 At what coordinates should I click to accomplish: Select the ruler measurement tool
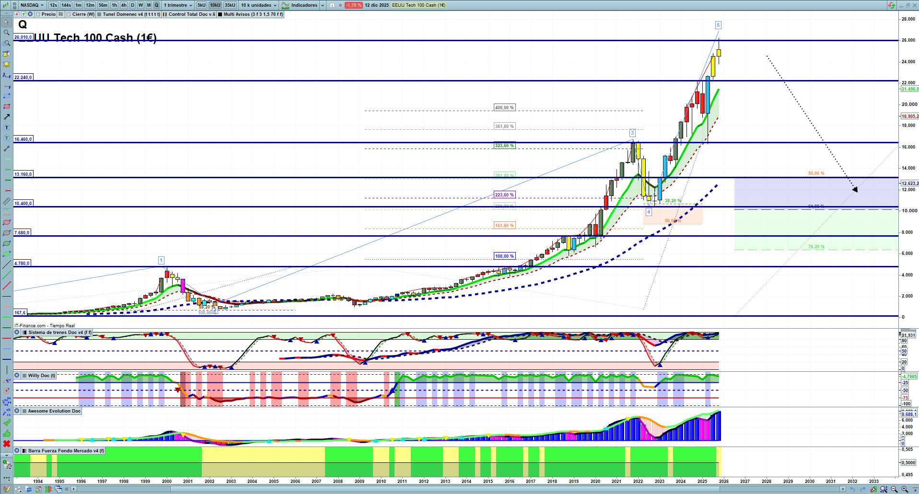[x=7, y=201]
